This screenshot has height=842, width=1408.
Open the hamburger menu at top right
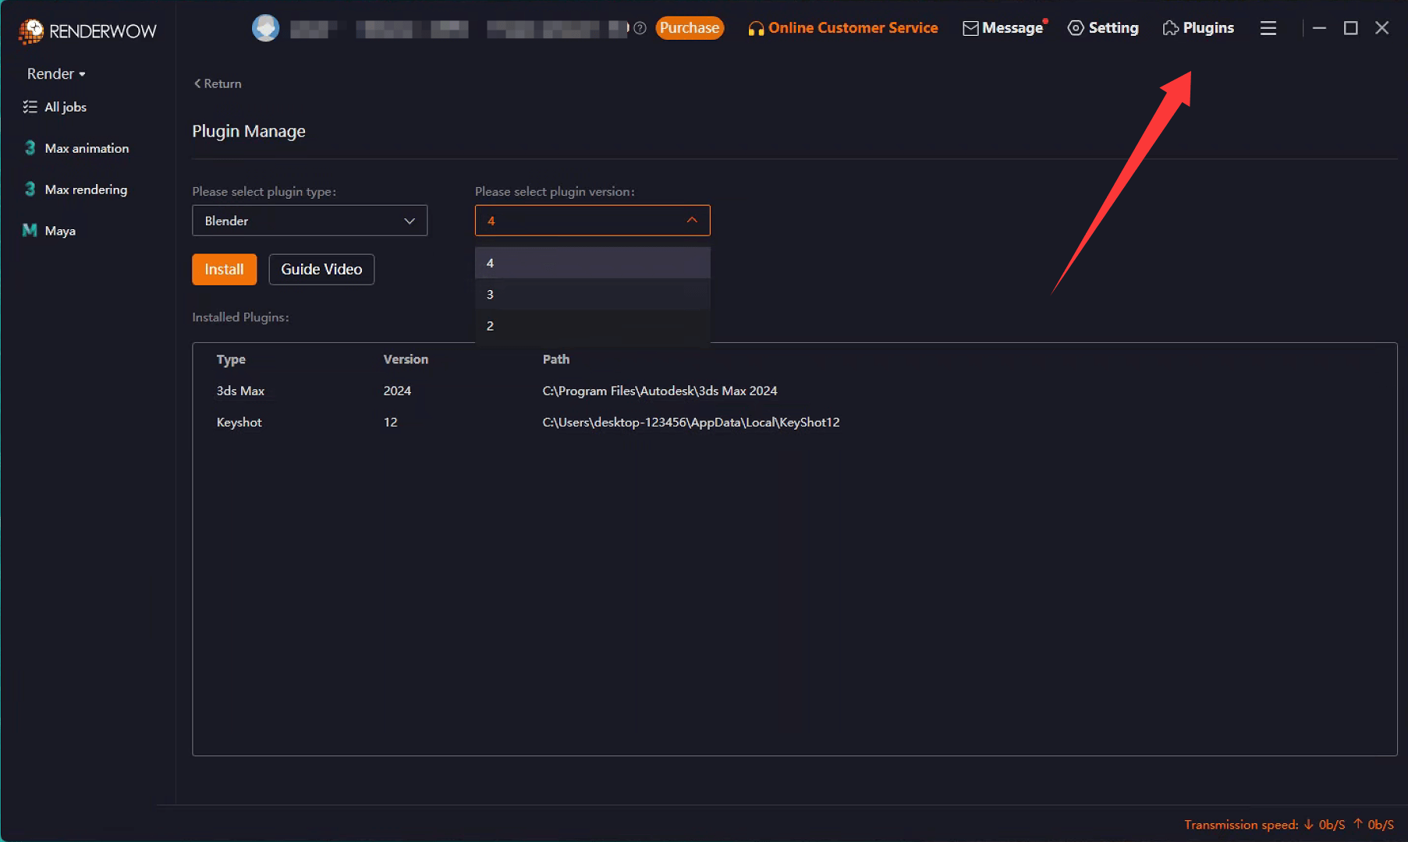[1268, 27]
